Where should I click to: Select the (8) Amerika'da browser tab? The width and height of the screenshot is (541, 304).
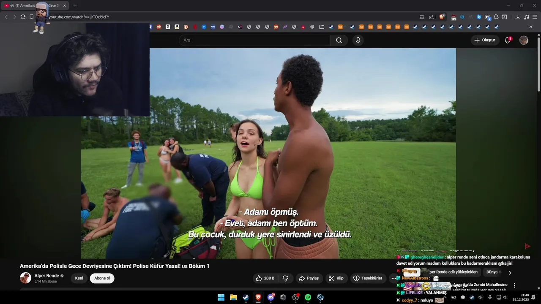click(x=36, y=5)
